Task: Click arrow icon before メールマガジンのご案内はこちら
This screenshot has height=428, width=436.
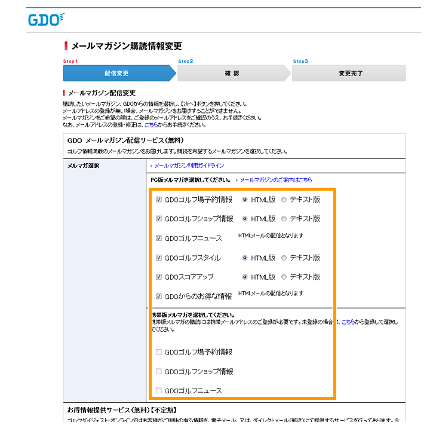Action: tap(237, 181)
